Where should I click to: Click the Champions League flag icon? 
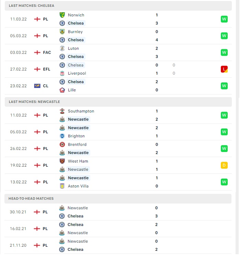point(37,86)
